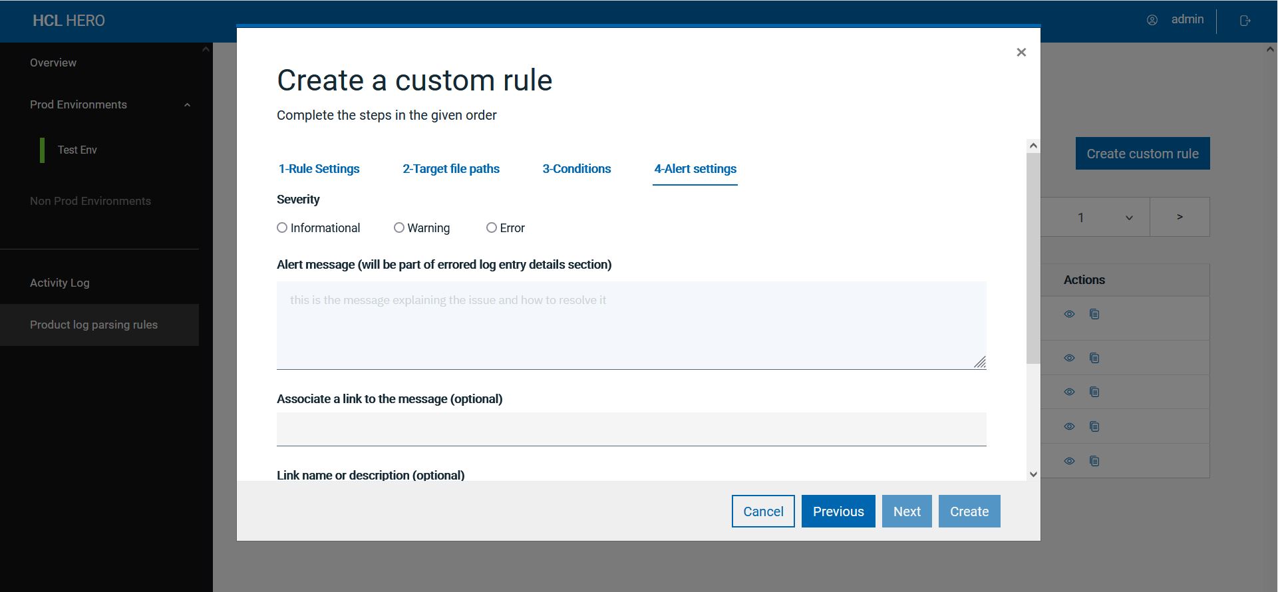Click the logout icon in header

click(1245, 21)
